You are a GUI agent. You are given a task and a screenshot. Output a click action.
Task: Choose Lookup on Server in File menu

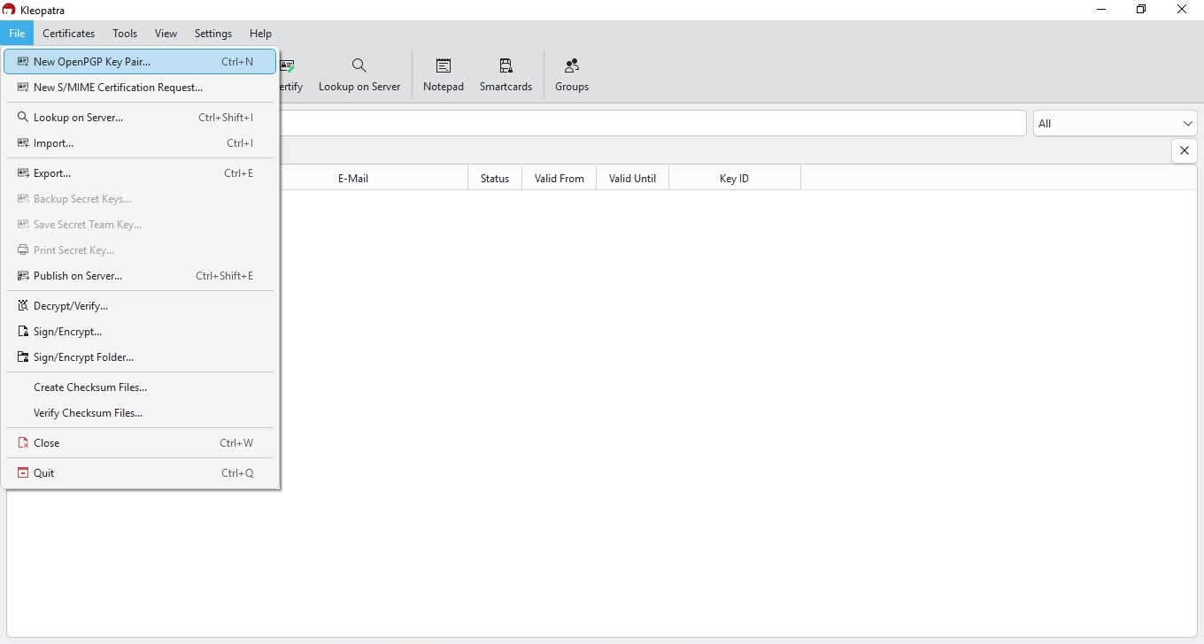140,118
